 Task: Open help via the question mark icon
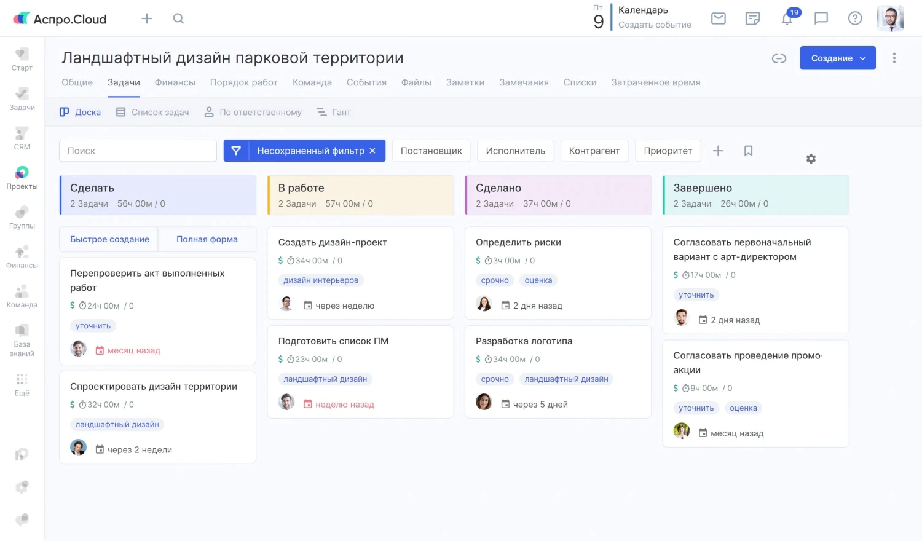[855, 18]
